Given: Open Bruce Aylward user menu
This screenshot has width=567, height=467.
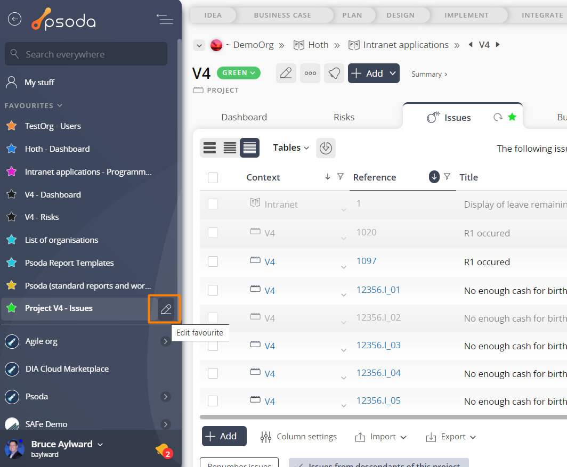Looking at the screenshot, I should pos(67,444).
